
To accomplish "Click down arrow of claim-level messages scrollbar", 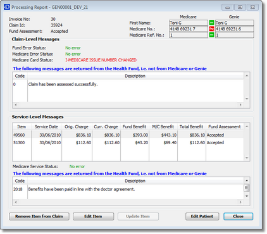I will click(247, 99).
